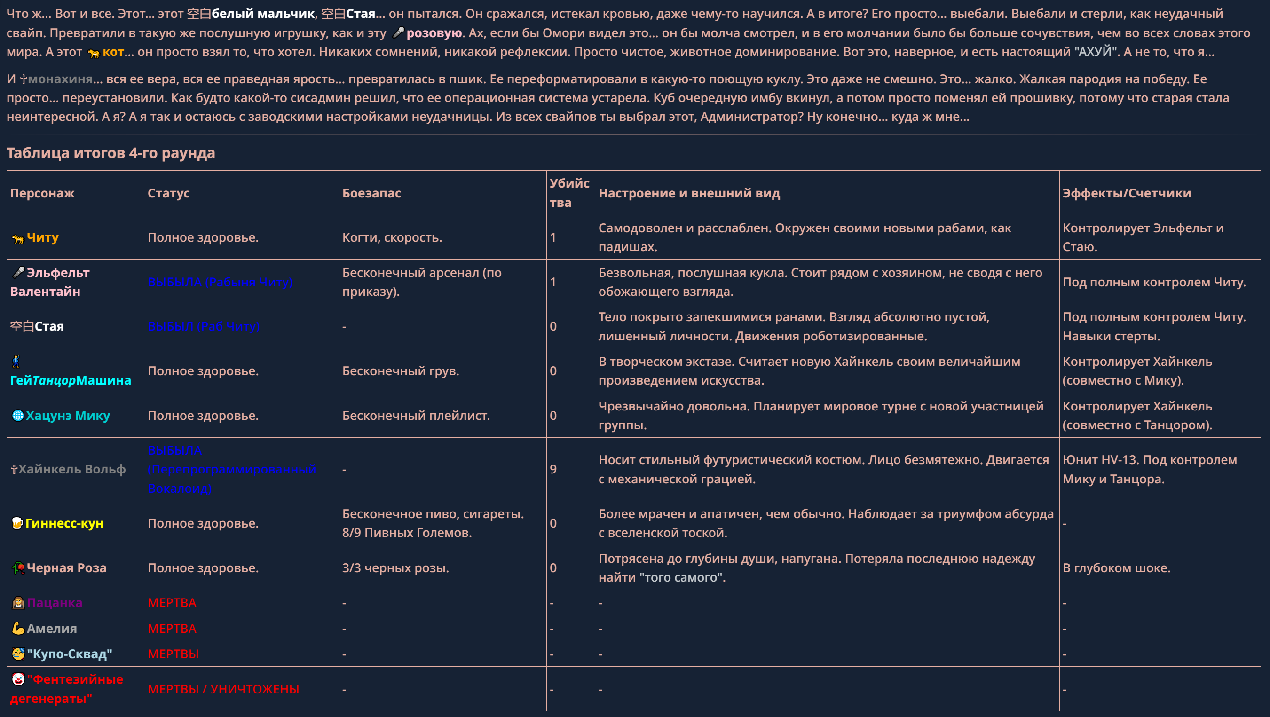Click the МЕРТВЫ / УНИЧТОЖЕНЫ status
The height and width of the screenshot is (717, 1270).
(223, 689)
